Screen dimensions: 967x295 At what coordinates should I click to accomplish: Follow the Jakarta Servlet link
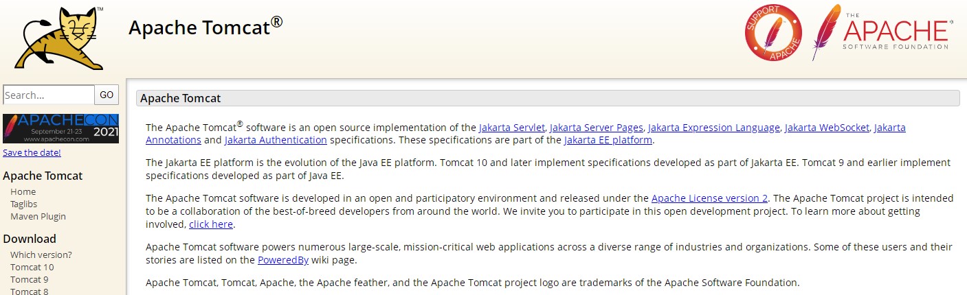512,128
